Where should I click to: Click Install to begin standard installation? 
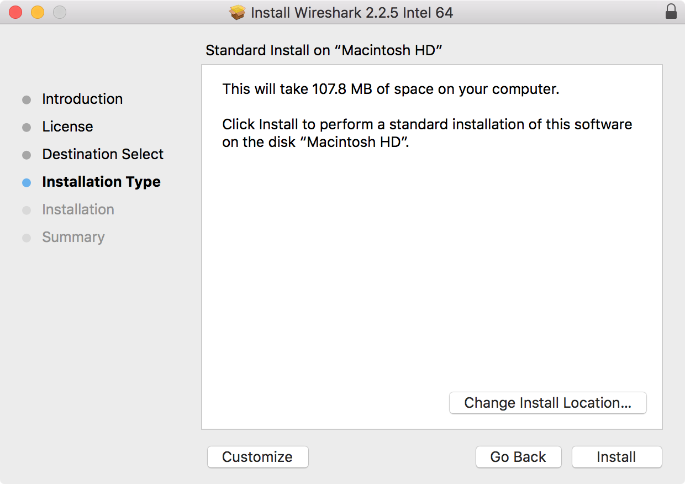click(x=616, y=457)
